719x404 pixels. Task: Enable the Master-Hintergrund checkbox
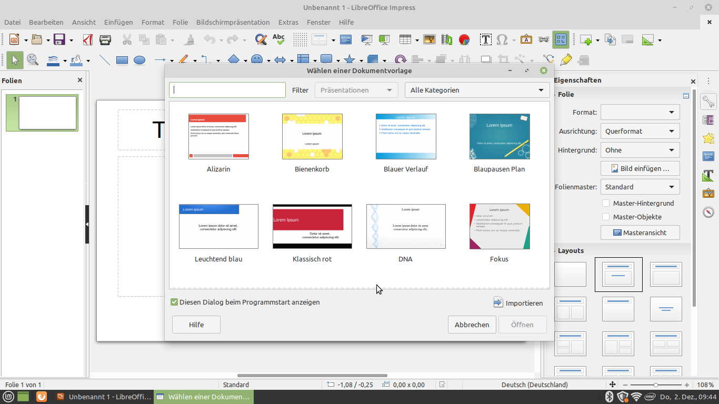pos(606,203)
